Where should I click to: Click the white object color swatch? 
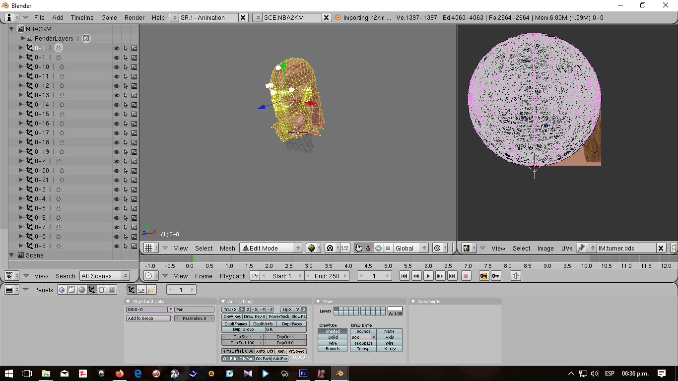pos(395,309)
